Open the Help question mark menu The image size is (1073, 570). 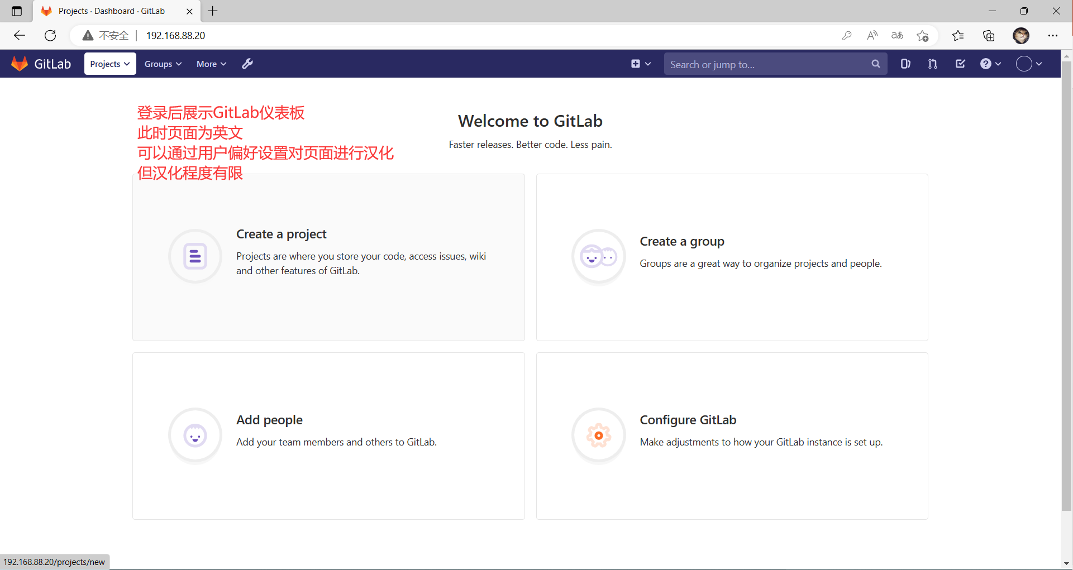click(990, 64)
